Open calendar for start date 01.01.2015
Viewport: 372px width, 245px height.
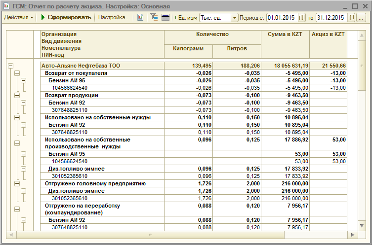301,18
